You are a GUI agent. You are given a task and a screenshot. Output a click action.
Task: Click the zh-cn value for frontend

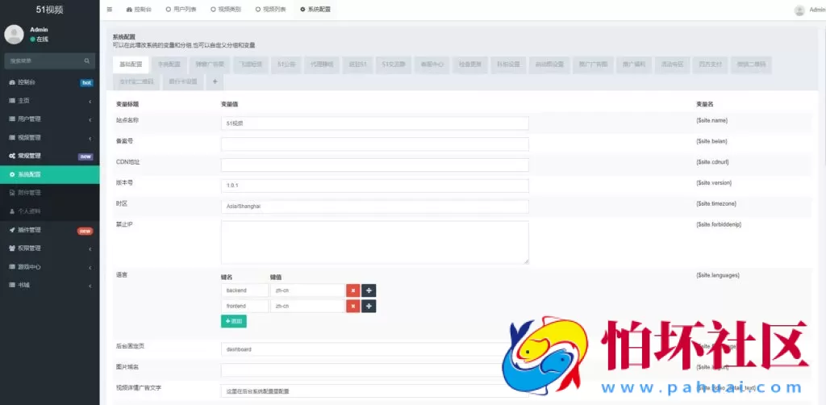[x=307, y=306]
